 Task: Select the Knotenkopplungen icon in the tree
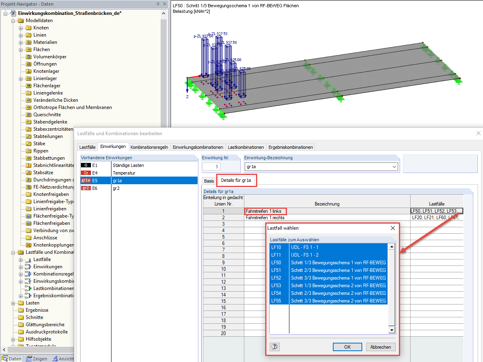point(29,245)
